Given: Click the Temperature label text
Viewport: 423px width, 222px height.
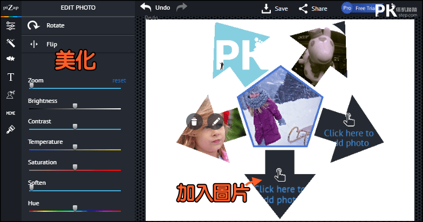Looking at the screenshot, I should [x=45, y=142].
